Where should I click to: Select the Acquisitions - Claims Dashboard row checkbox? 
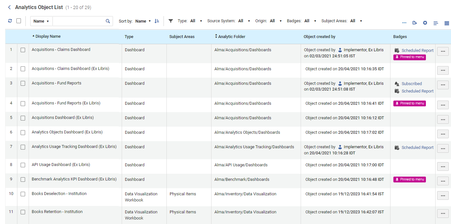coord(23,50)
